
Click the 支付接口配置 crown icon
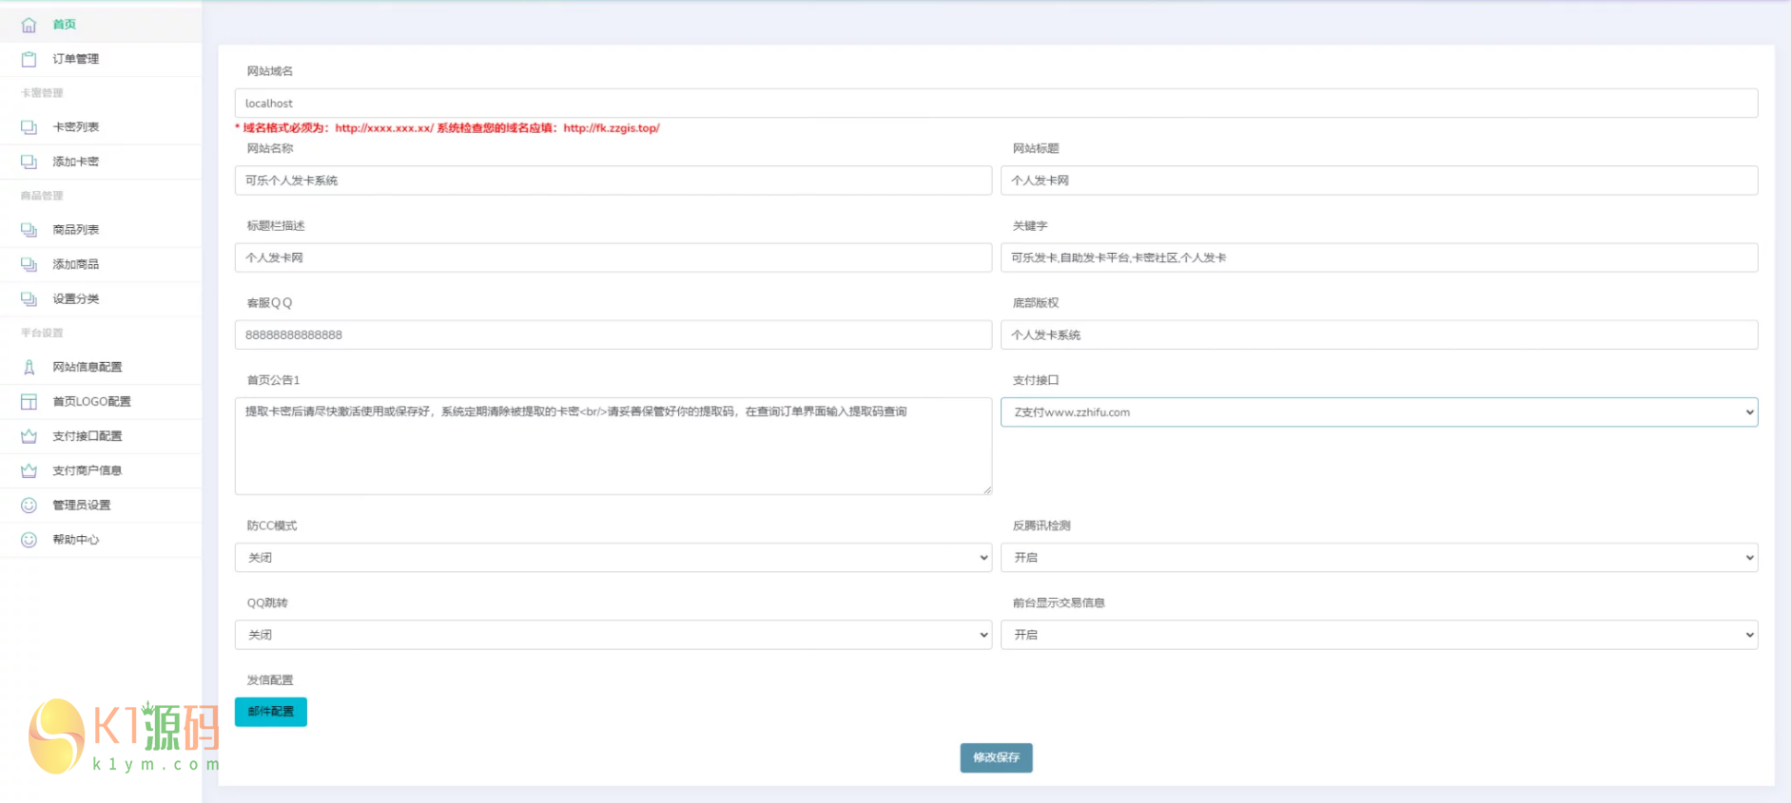[29, 436]
